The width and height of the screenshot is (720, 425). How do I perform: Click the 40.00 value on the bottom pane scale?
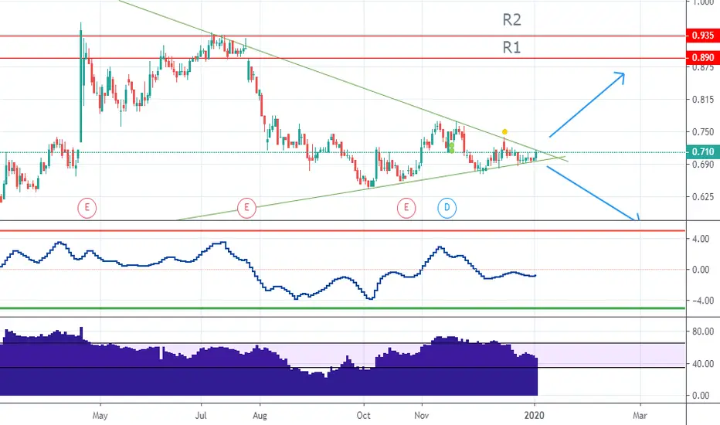click(702, 364)
